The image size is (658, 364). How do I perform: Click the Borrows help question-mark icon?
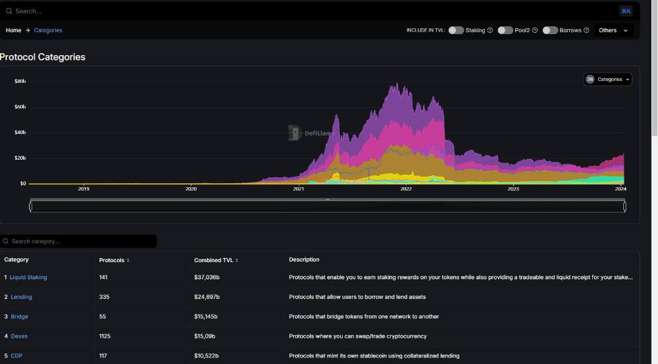click(587, 30)
